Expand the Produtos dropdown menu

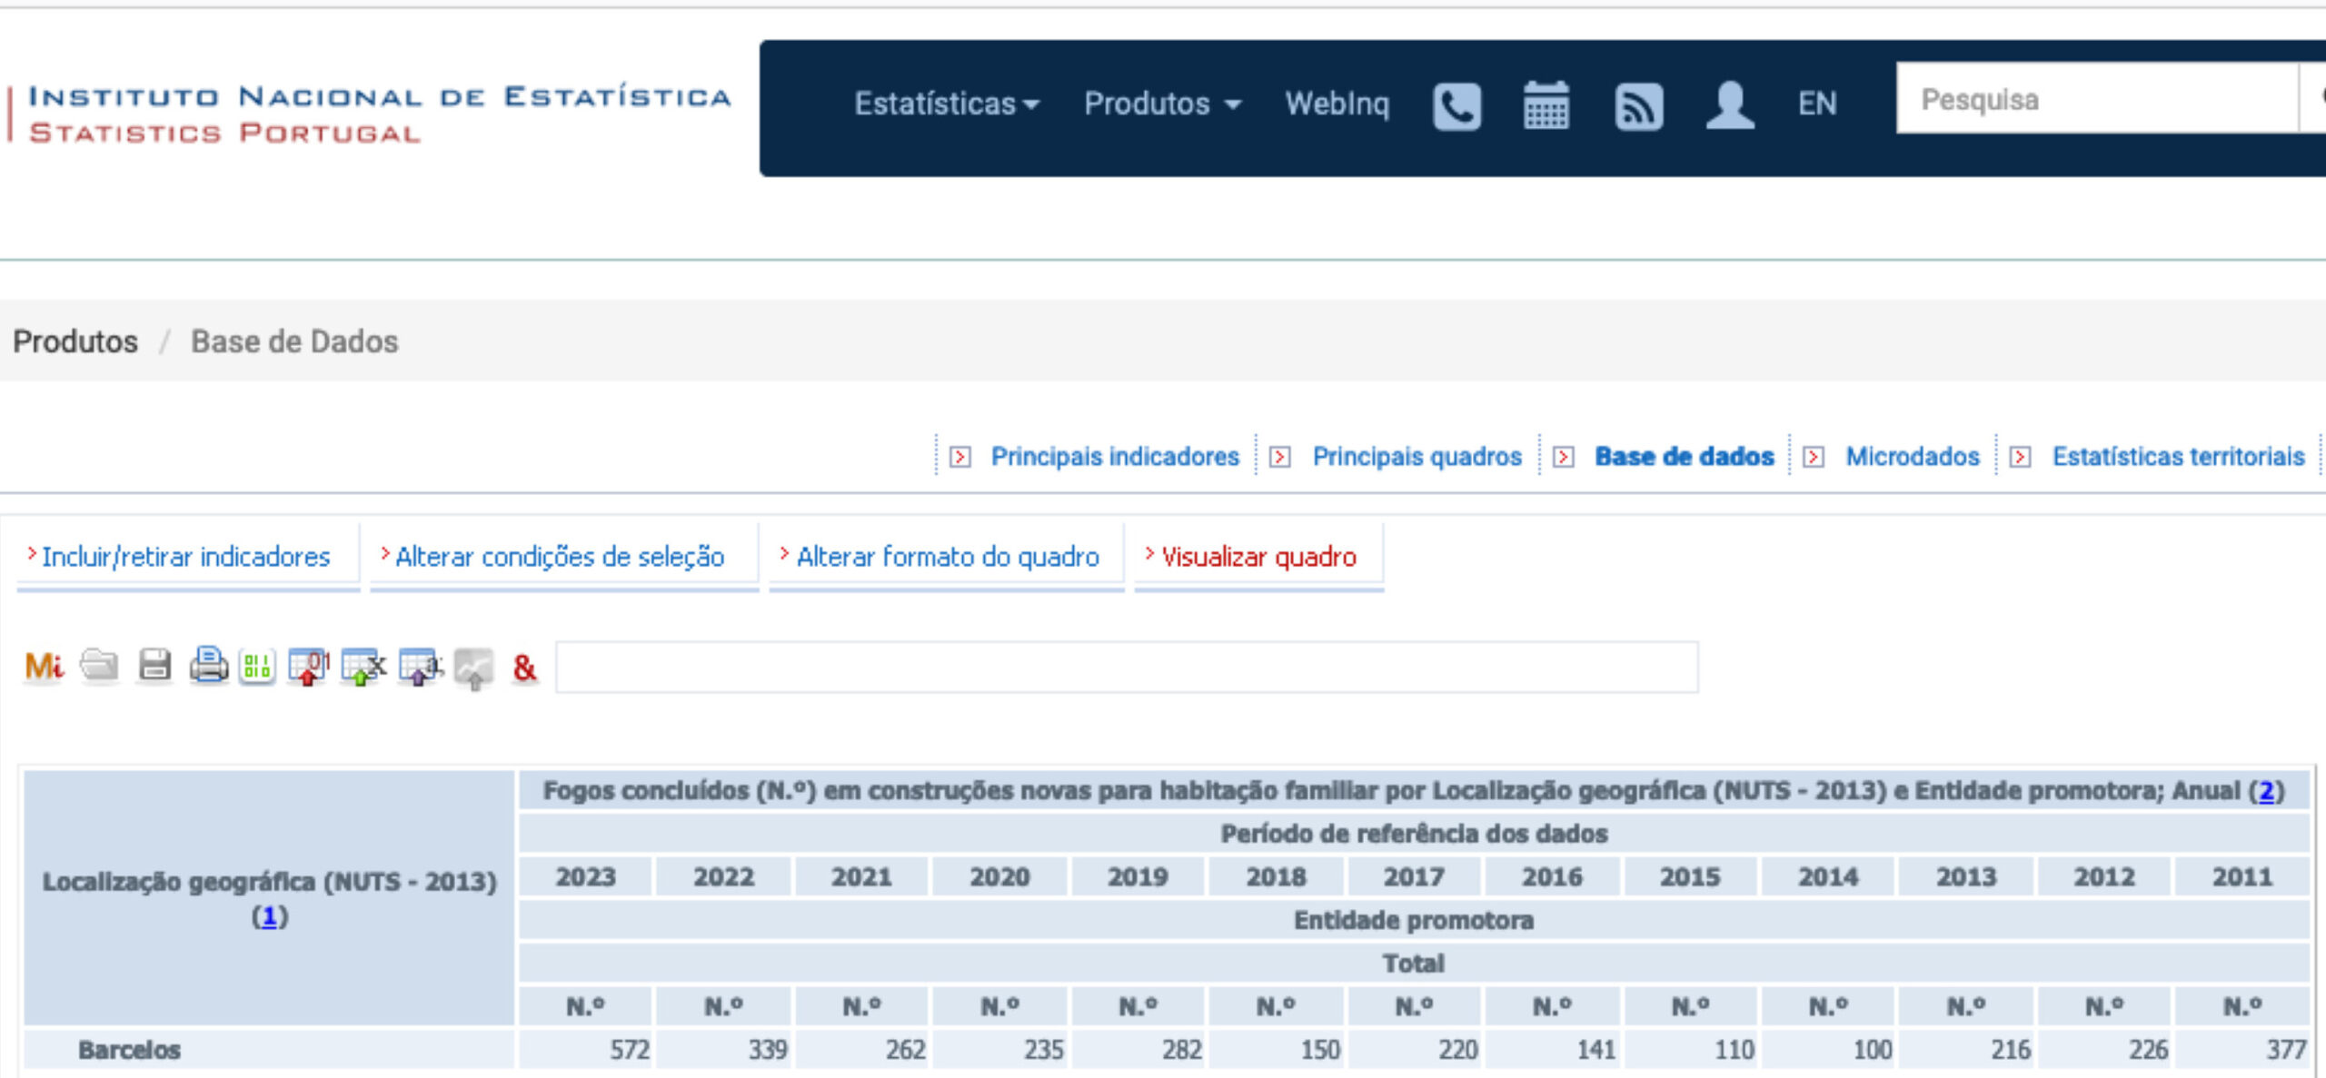(1162, 104)
